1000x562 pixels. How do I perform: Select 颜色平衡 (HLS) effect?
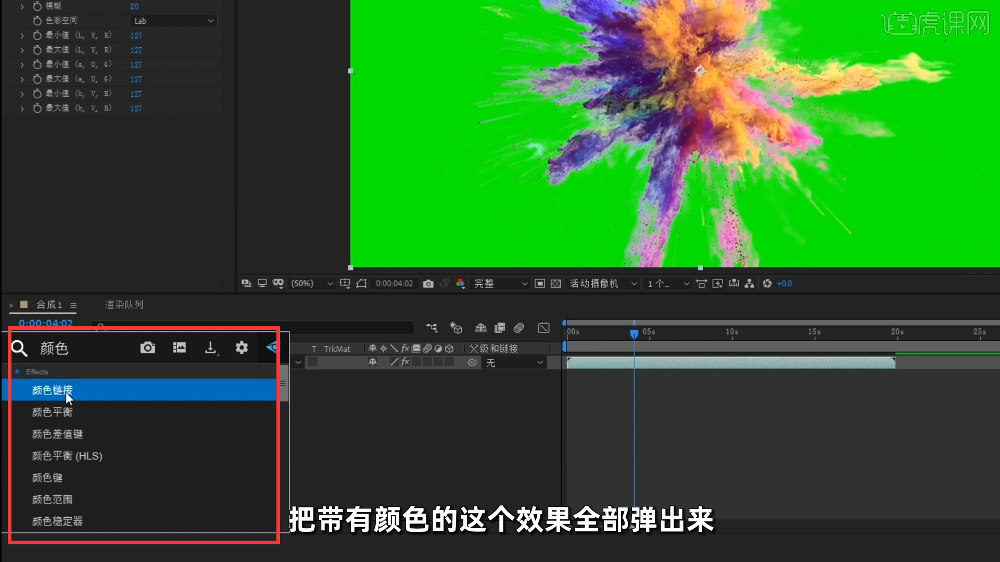click(67, 455)
